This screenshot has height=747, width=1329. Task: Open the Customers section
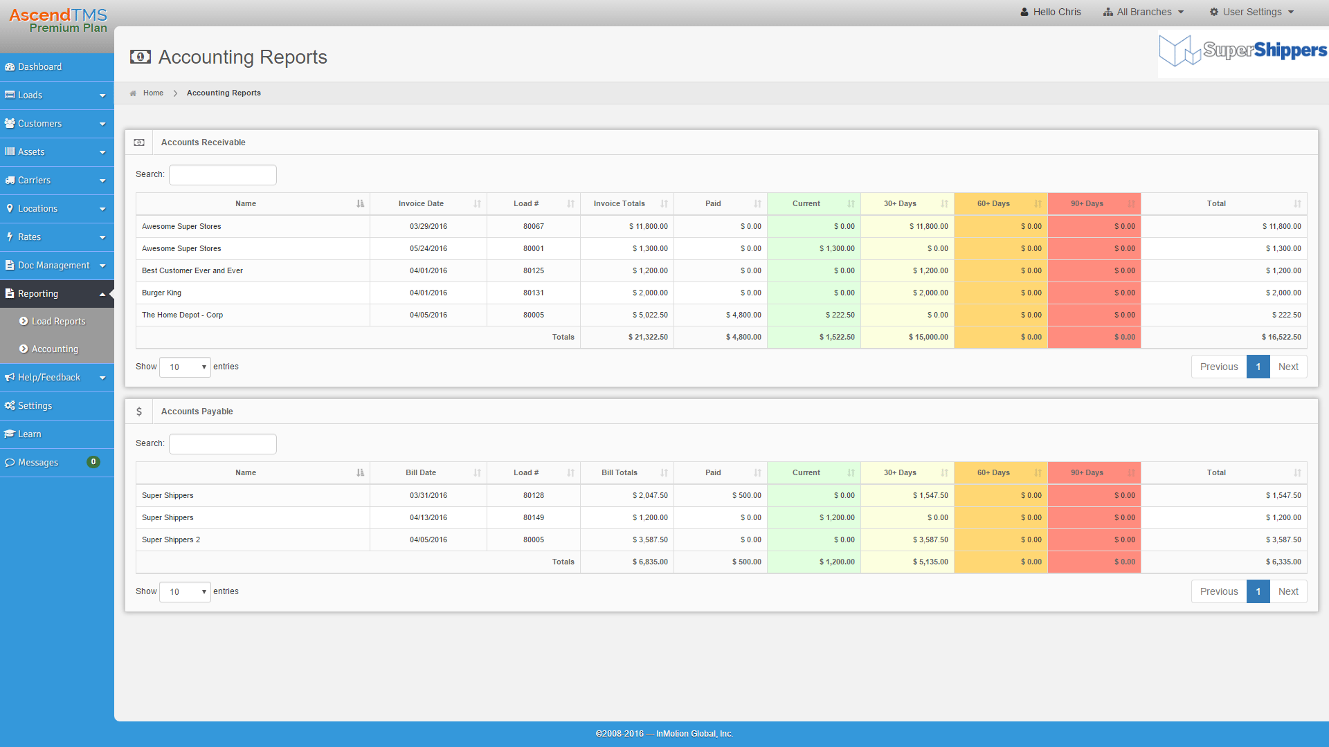point(38,123)
